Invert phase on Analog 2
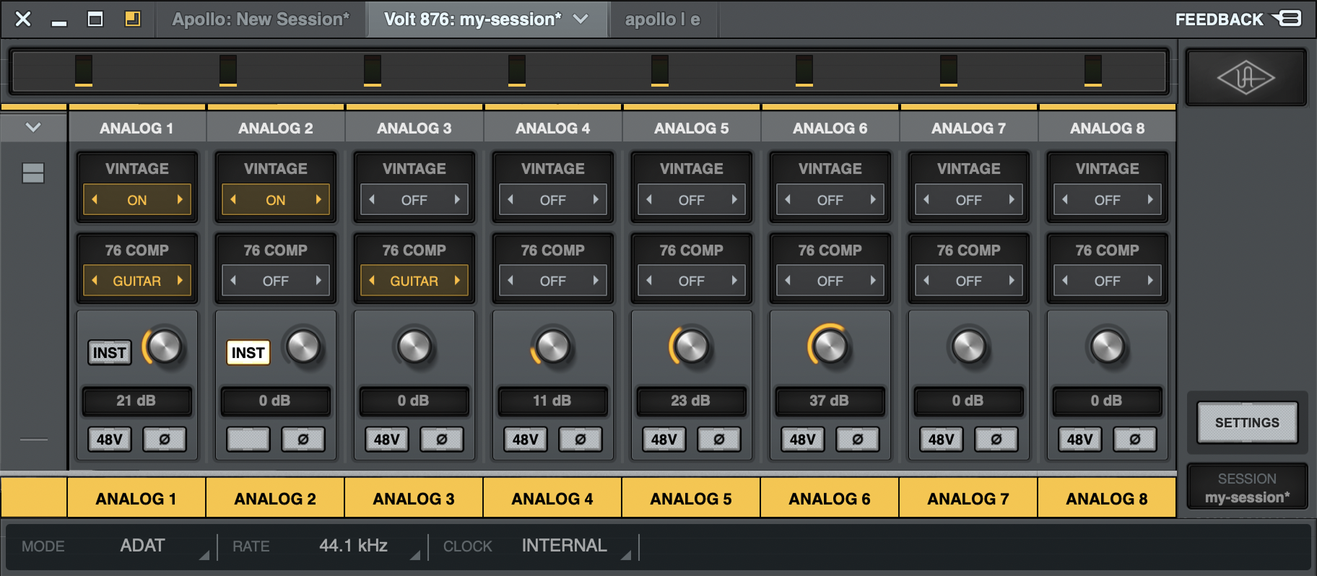 303,439
